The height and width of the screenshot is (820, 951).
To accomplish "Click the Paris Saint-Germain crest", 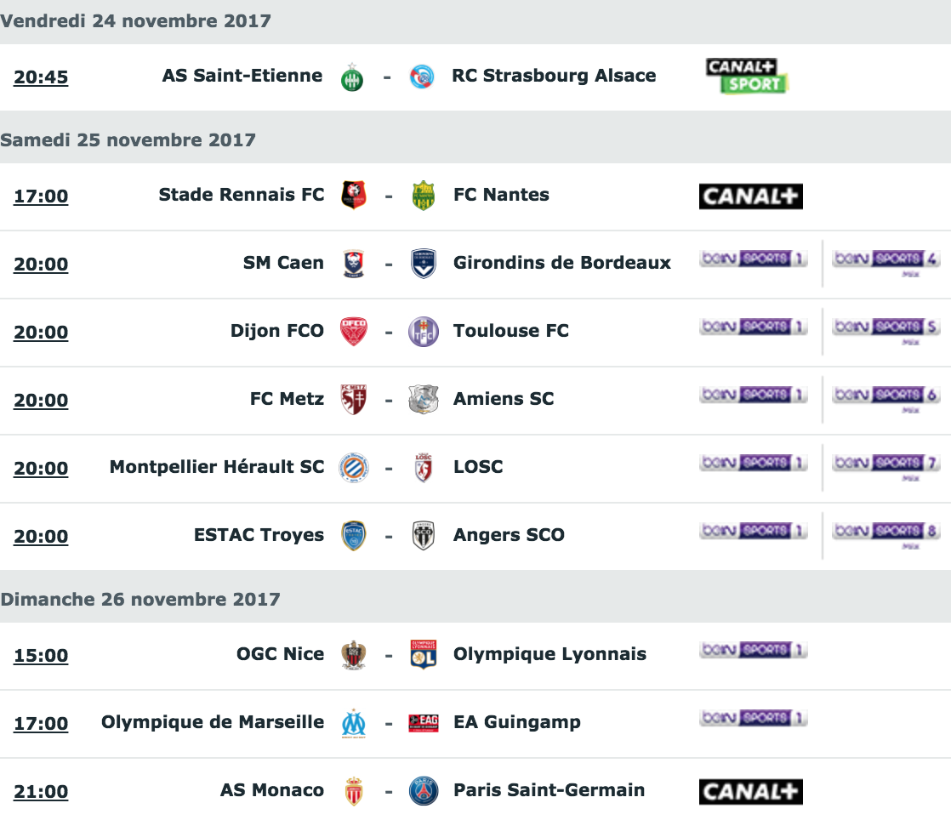I will [423, 791].
